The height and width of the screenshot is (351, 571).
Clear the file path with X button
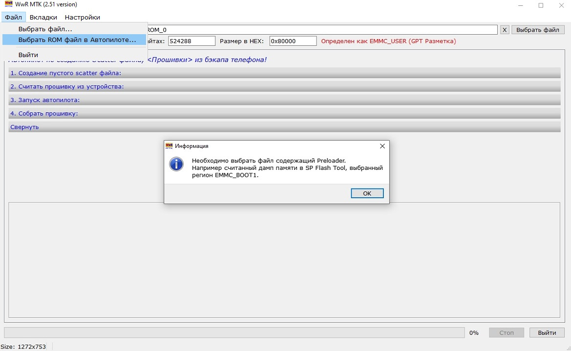point(505,30)
